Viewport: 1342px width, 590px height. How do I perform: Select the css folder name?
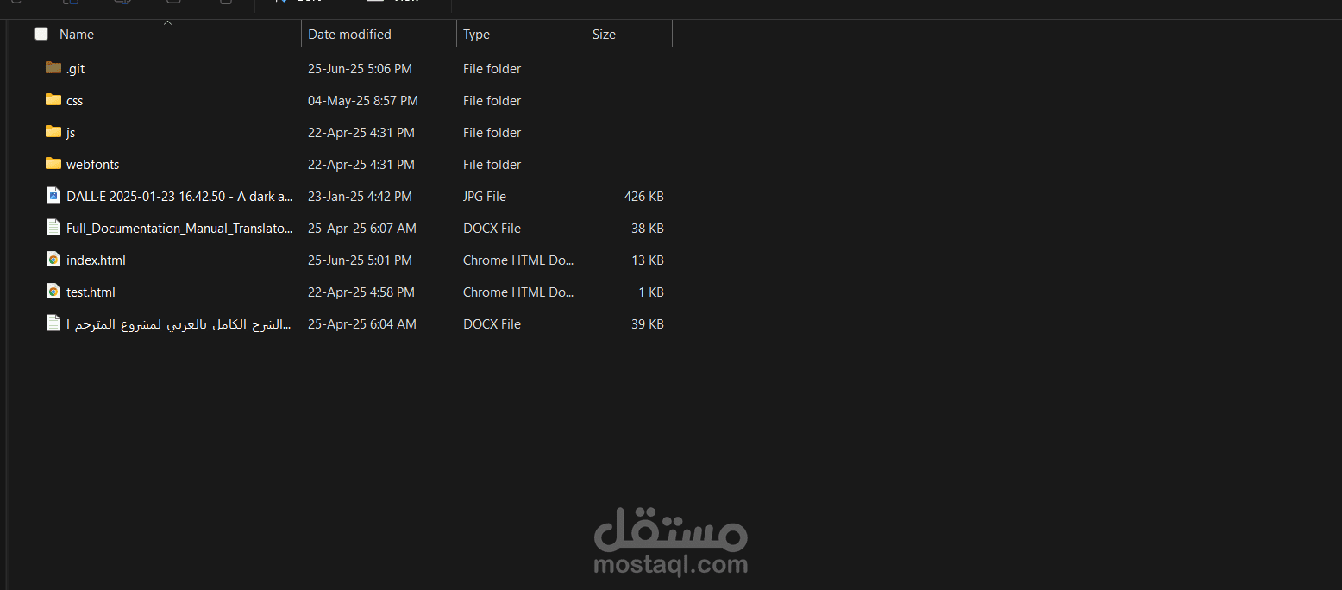click(74, 101)
